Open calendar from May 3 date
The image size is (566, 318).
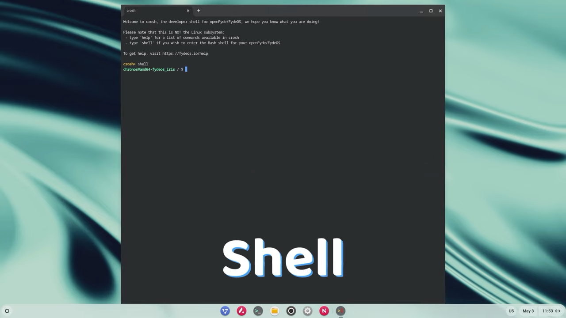528,311
